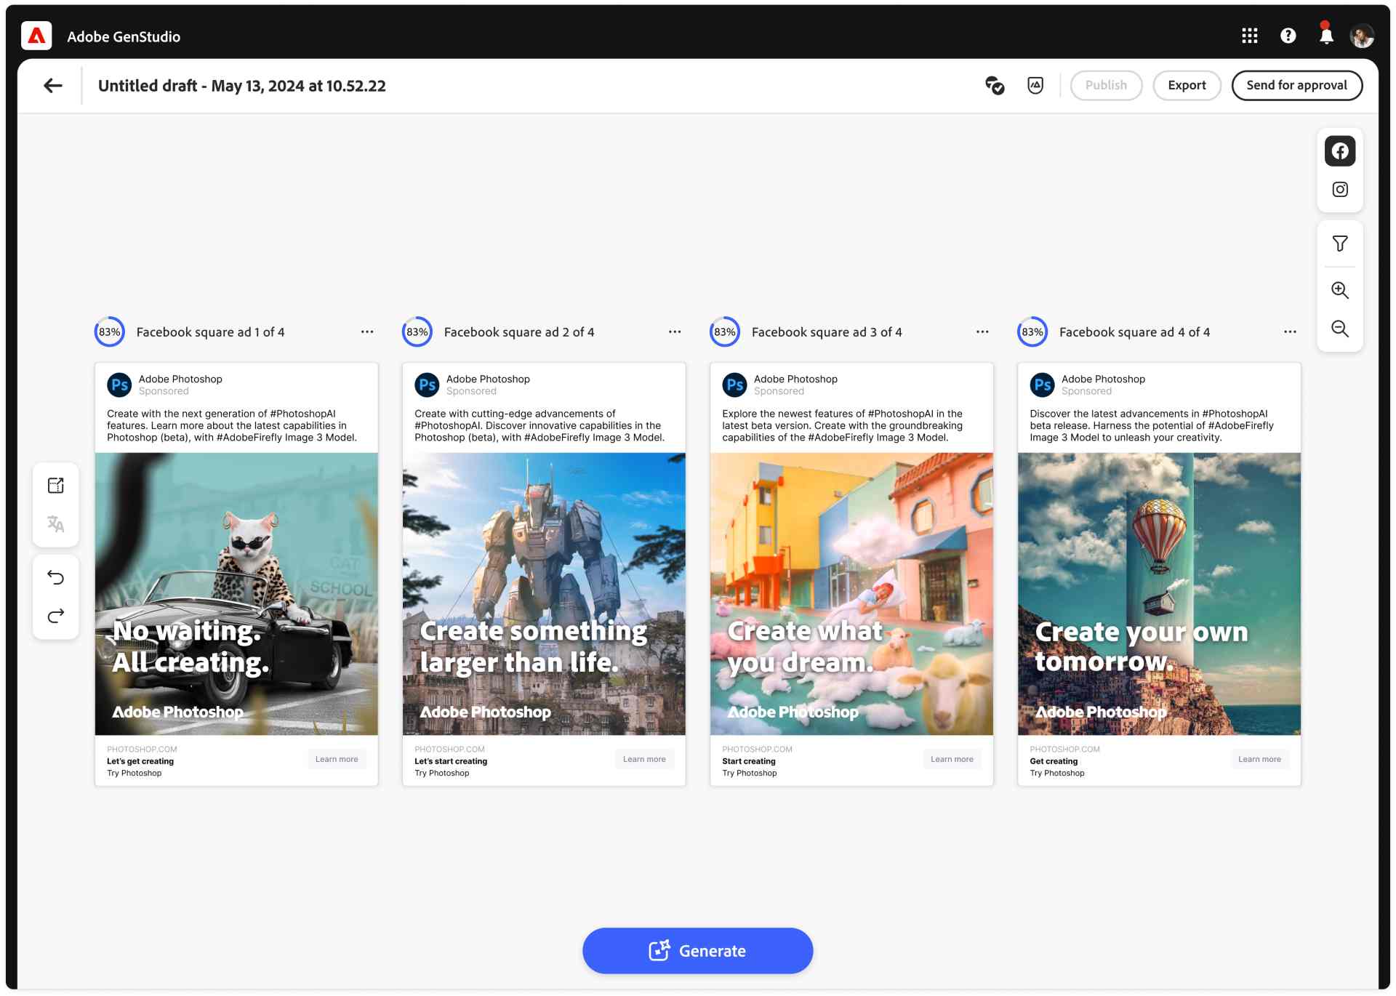Image resolution: width=1396 pixels, height=996 pixels.
Task: Open the help question mark icon
Action: pyautogui.click(x=1288, y=36)
